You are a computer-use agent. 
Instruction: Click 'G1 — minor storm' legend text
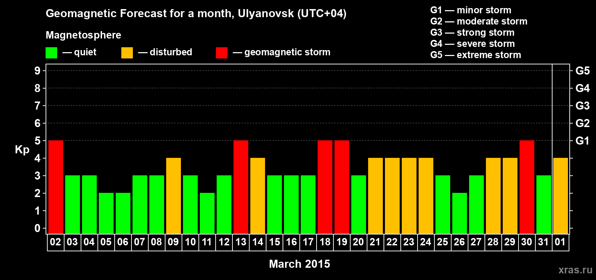[471, 10]
